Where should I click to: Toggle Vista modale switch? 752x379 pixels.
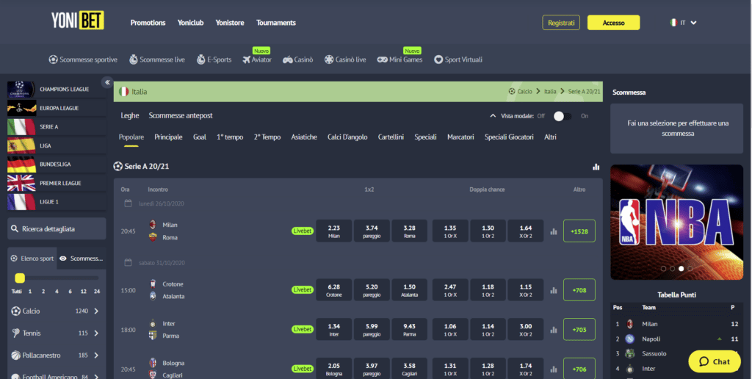click(563, 116)
